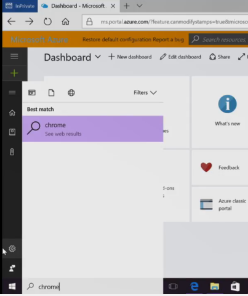Filter search results by documents

[x=51, y=93]
